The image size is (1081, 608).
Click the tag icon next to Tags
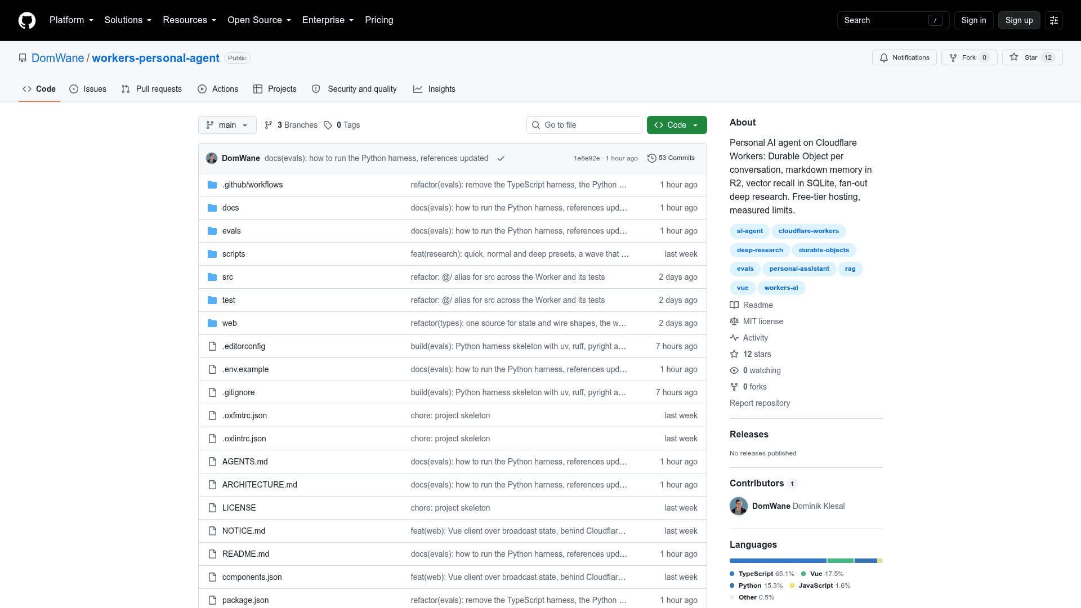pyautogui.click(x=328, y=125)
